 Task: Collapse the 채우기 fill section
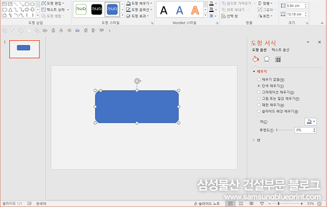[x=260, y=71]
